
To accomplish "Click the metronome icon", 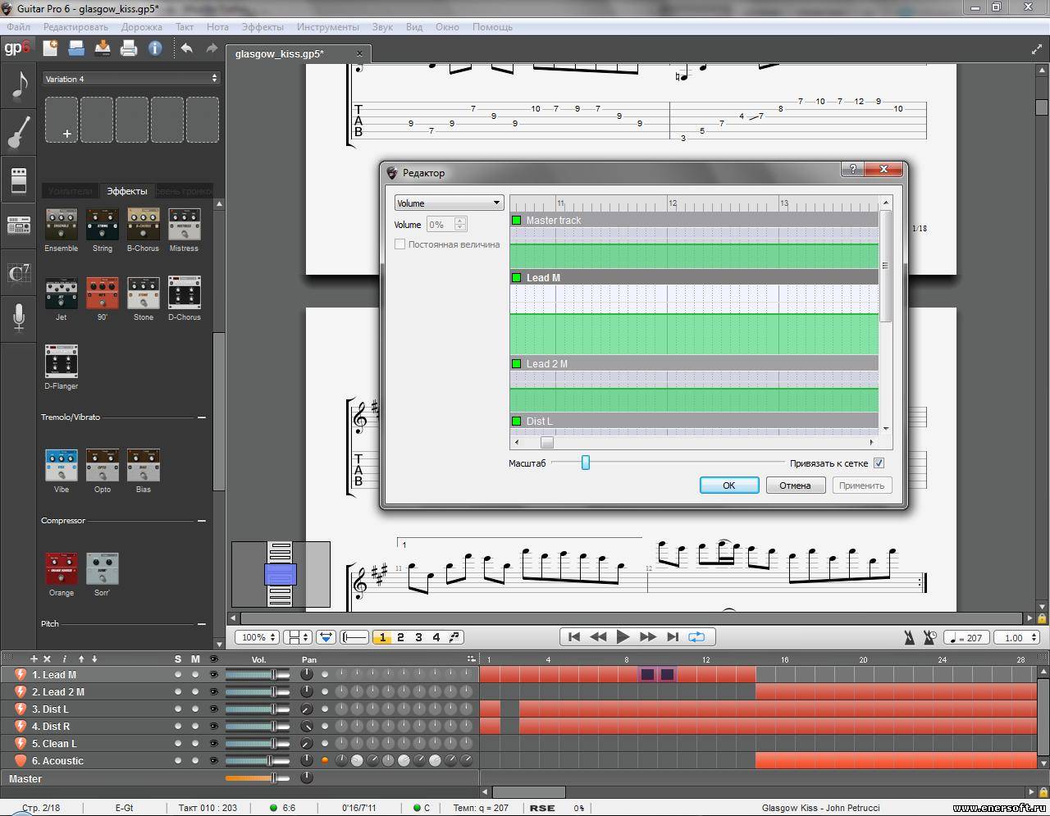I will click(x=910, y=637).
